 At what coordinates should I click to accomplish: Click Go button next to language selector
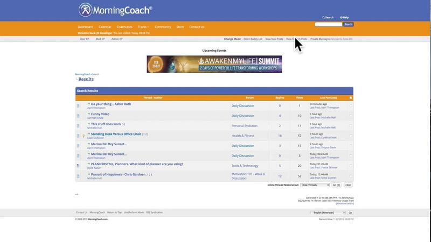pos(350,212)
